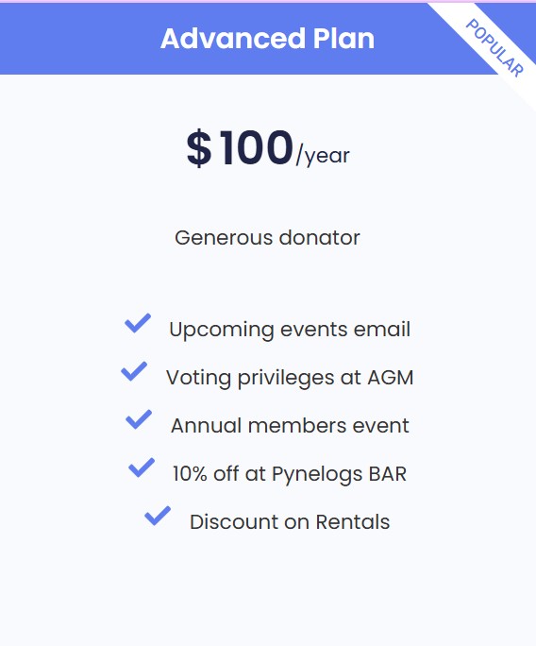Click the AGM abbreviation in the voting feature
The width and height of the screenshot is (536, 646).
click(391, 378)
